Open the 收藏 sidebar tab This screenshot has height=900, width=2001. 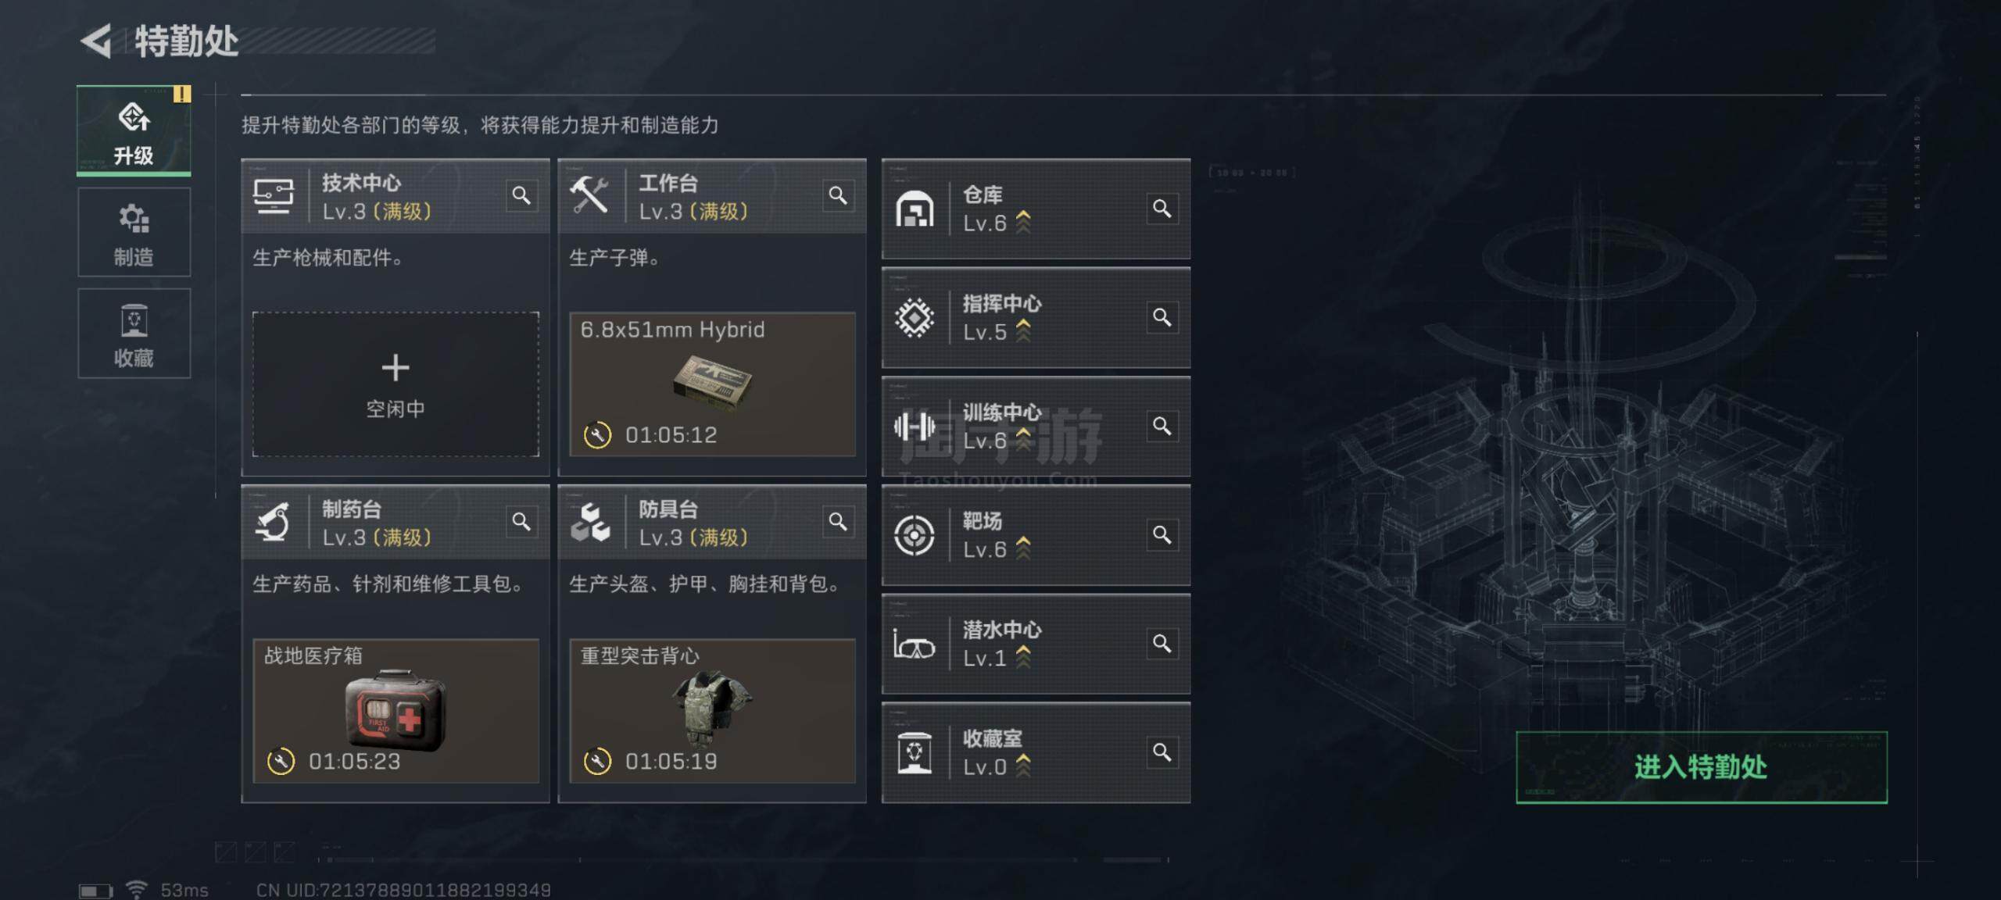click(x=134, y=334)
